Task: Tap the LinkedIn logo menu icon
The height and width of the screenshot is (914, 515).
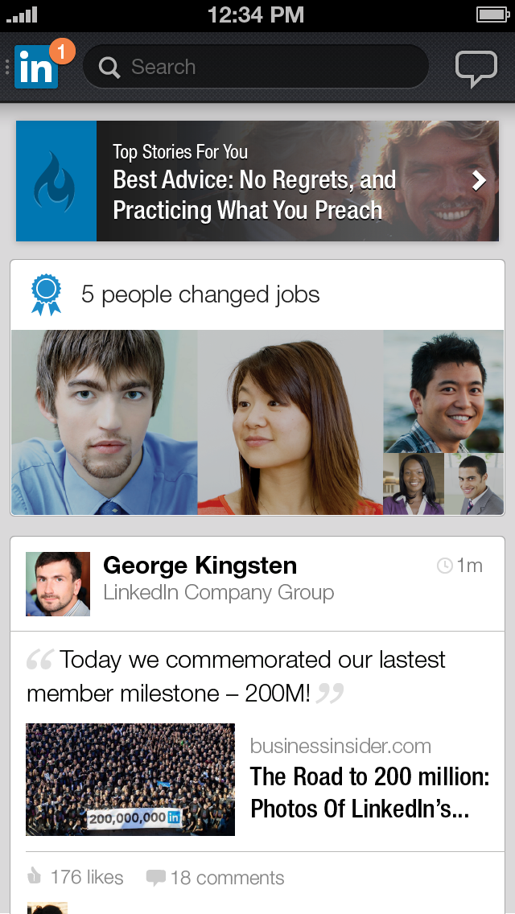Action: [x=35, y=68]
